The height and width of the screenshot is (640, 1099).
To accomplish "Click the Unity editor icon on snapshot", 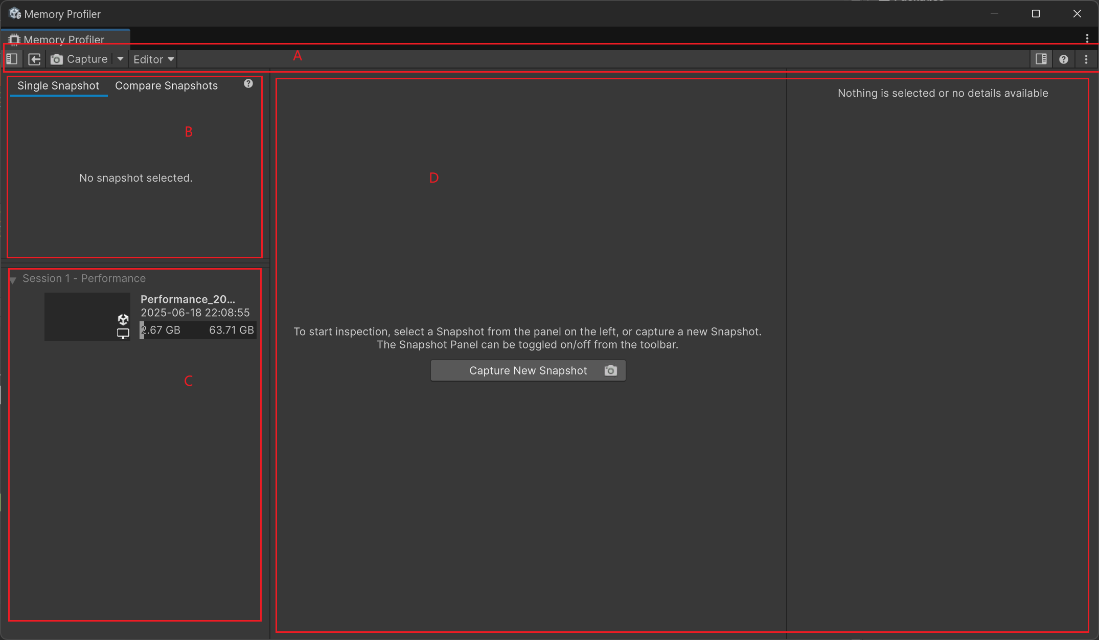I will pos(123,320).
